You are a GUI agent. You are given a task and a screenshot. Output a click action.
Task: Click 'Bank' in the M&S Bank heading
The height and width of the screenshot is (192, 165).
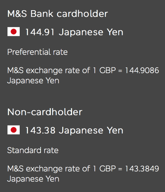[x=42, y=14]
